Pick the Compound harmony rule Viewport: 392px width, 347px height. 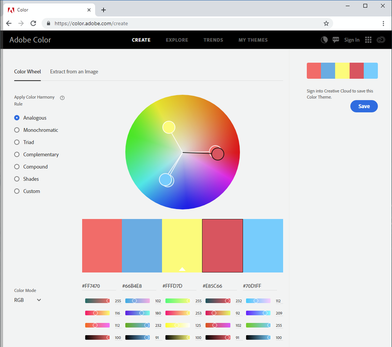tap(17, 167)
